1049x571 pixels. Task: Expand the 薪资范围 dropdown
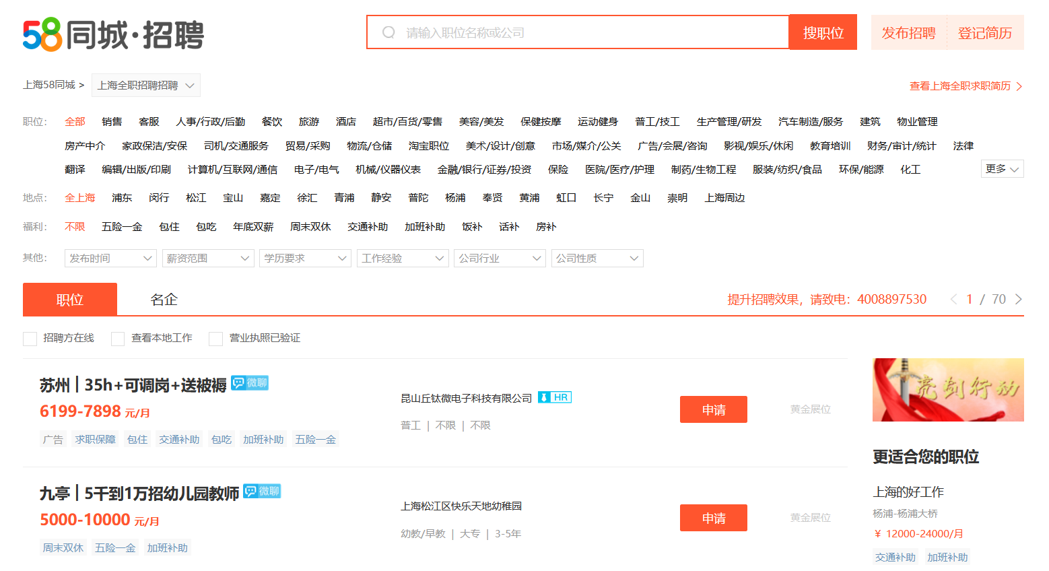[207, 259]
